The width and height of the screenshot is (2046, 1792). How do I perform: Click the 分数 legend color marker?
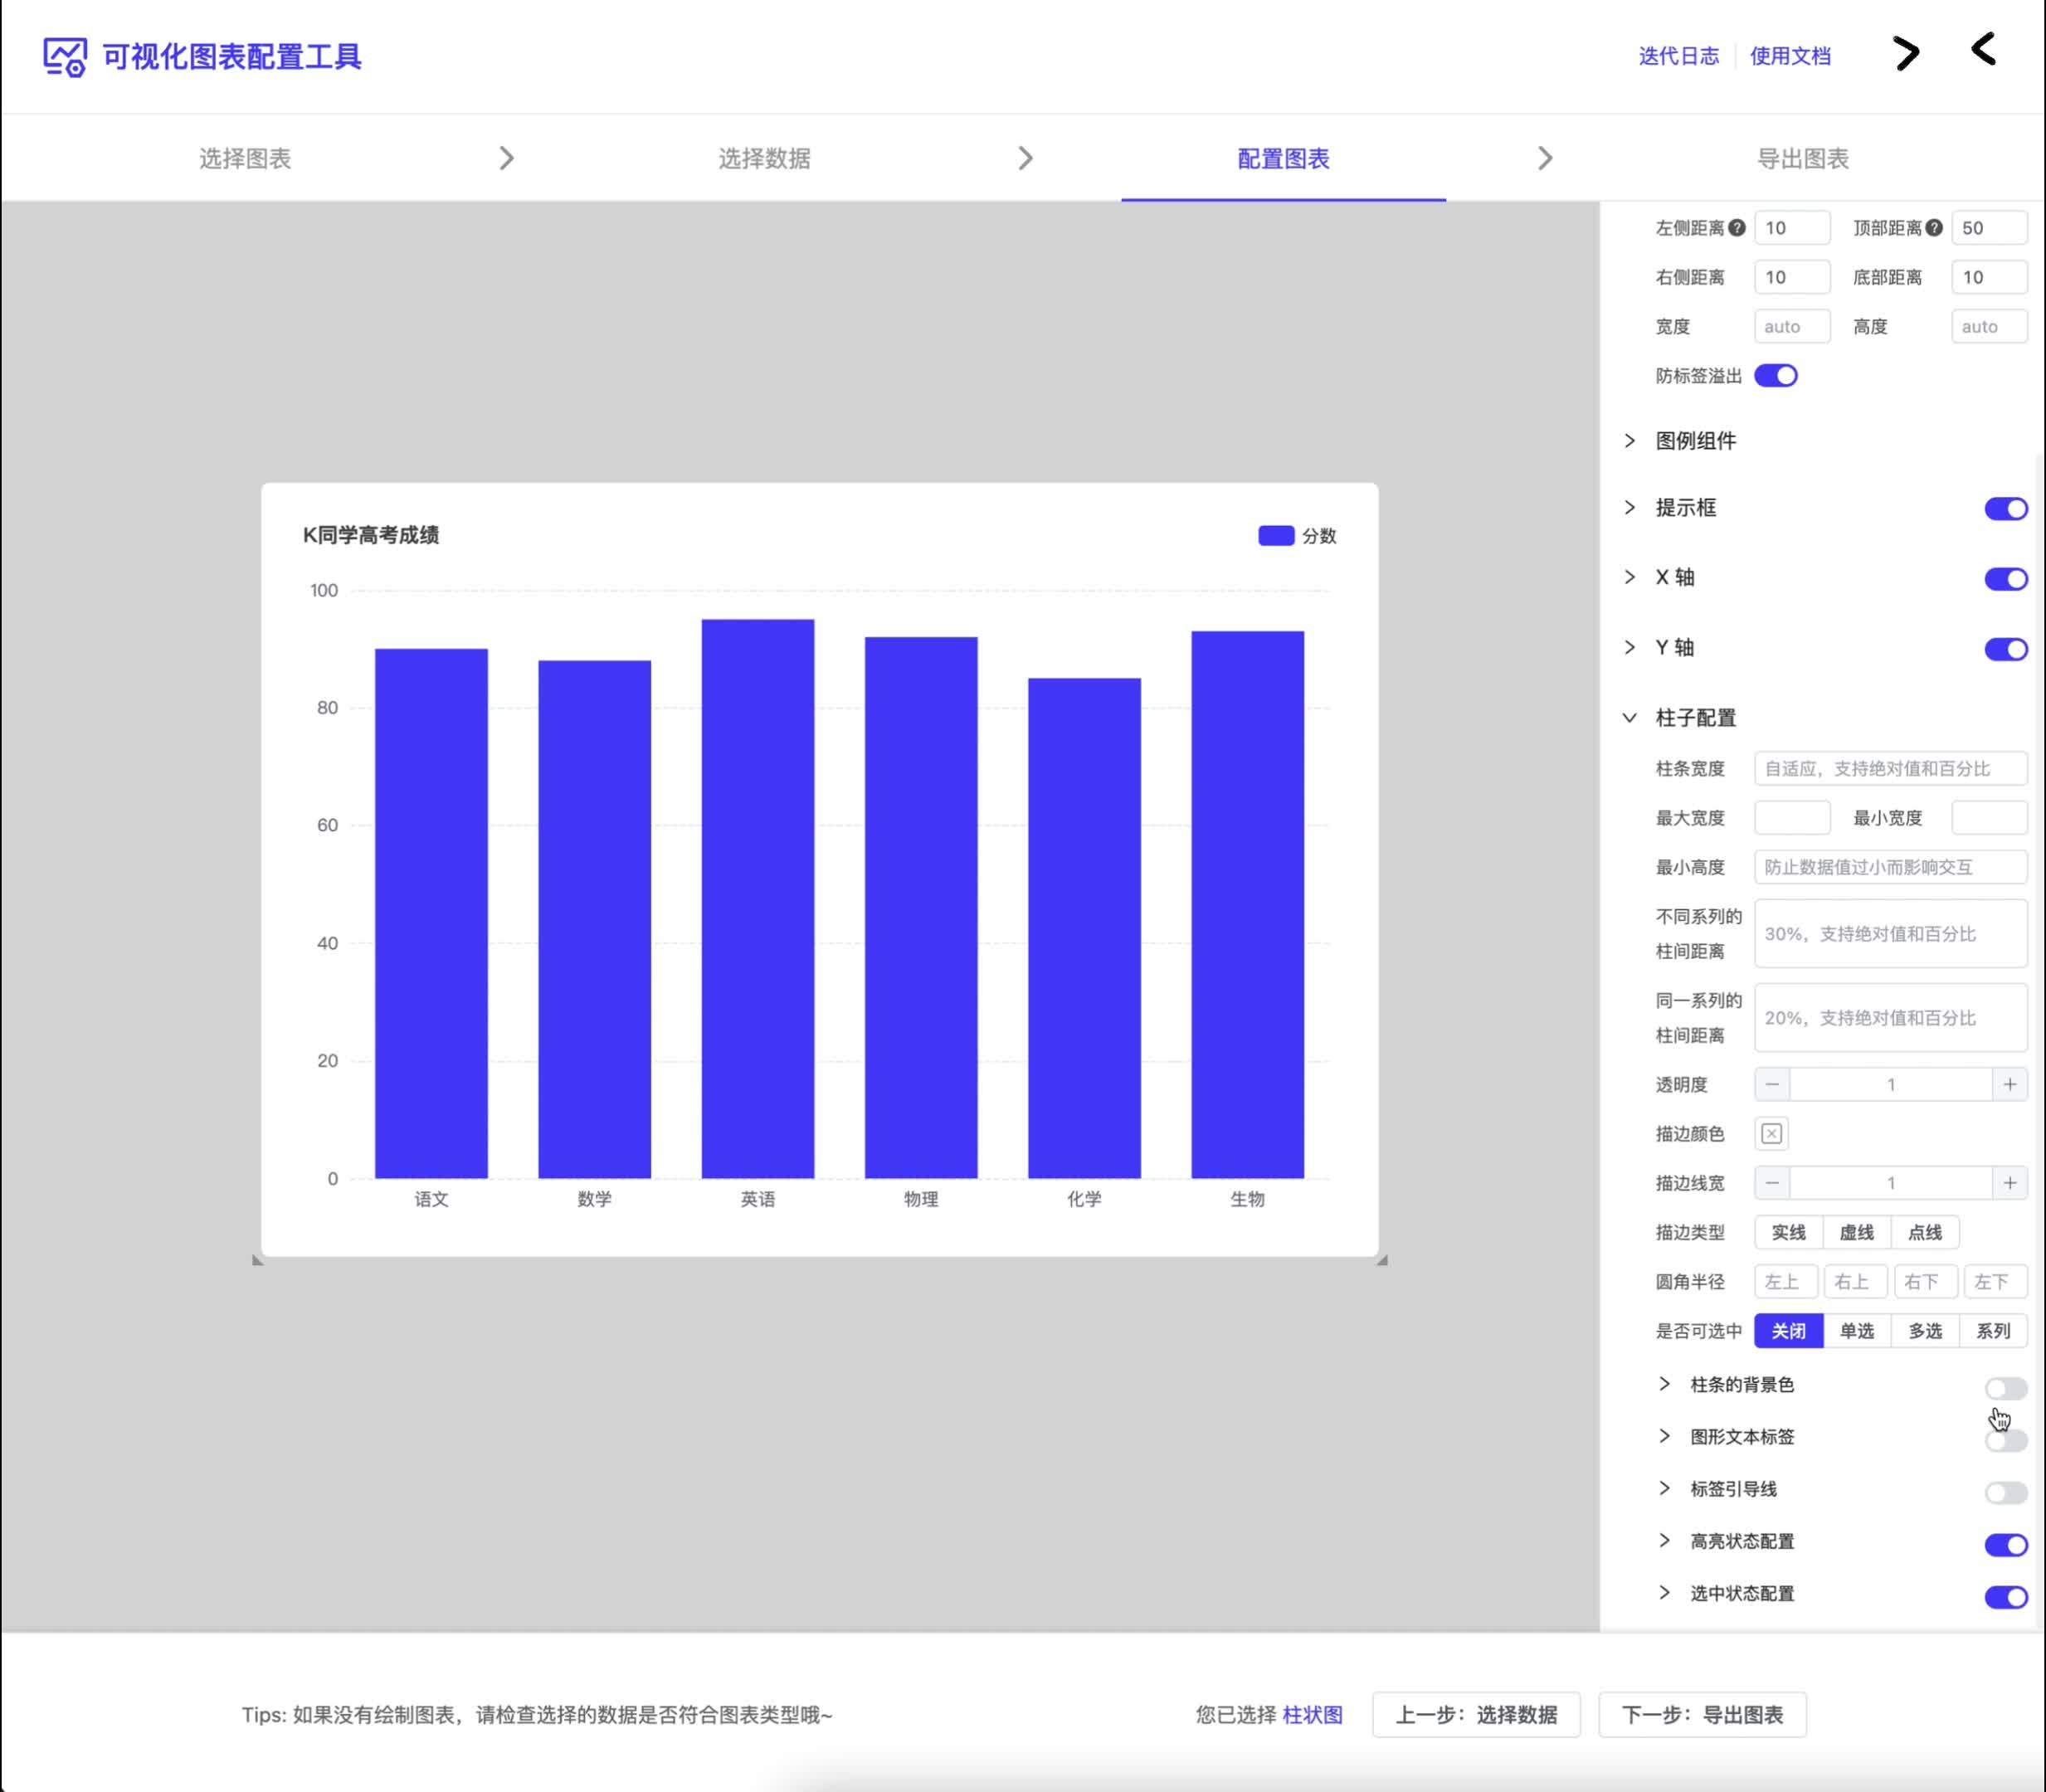(1276, 536)
